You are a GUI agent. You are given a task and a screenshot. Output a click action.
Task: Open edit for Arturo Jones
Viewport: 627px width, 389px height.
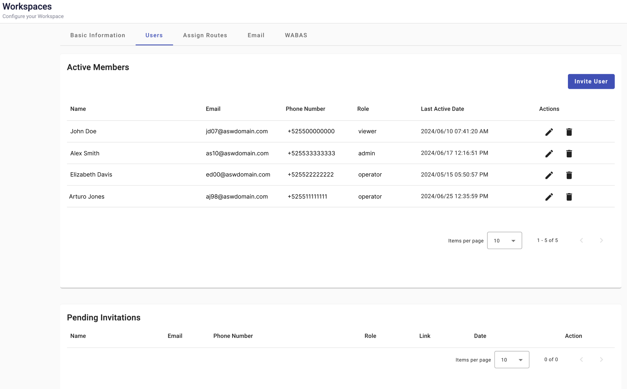tap(549, 197)
